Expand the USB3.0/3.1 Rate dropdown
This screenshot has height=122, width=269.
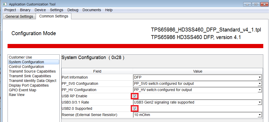(x=260, y=102)
